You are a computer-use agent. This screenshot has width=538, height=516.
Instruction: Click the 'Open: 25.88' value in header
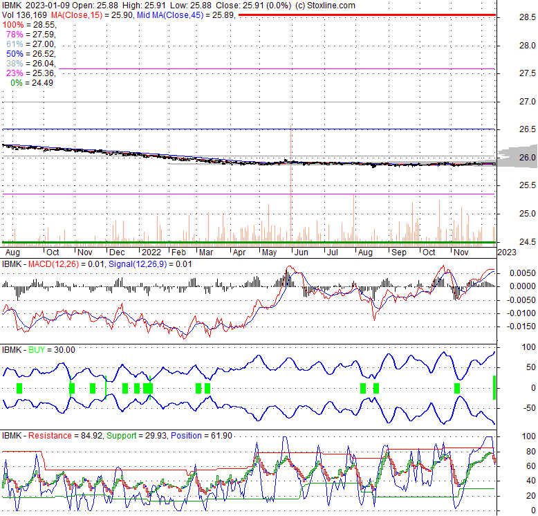(x=96, y=6)
